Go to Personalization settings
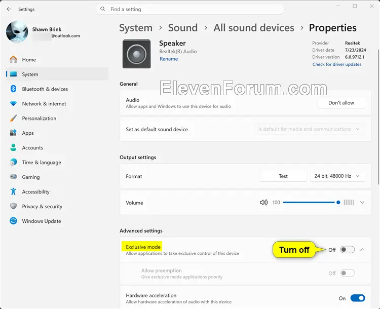The width and height of the screenshot is (380, 309). (x=57, y=118)
